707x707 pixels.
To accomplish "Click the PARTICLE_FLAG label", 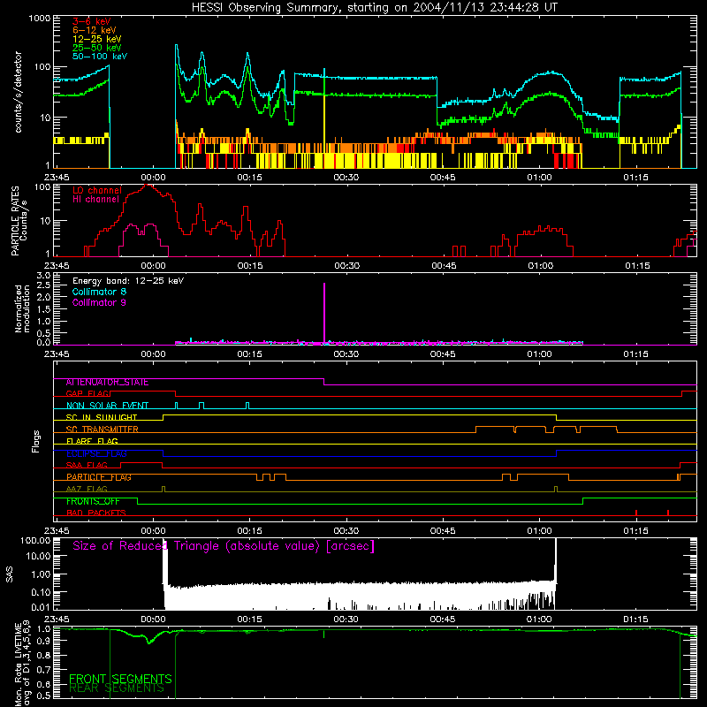I will [99, 477].
